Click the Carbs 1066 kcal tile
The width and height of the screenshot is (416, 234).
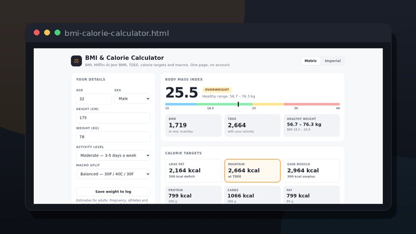tap(252, 195)
